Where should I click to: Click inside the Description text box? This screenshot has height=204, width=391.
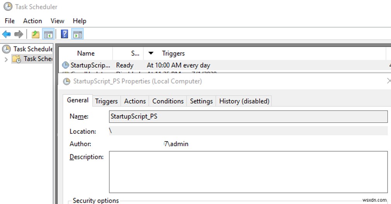tap(248, 172)
